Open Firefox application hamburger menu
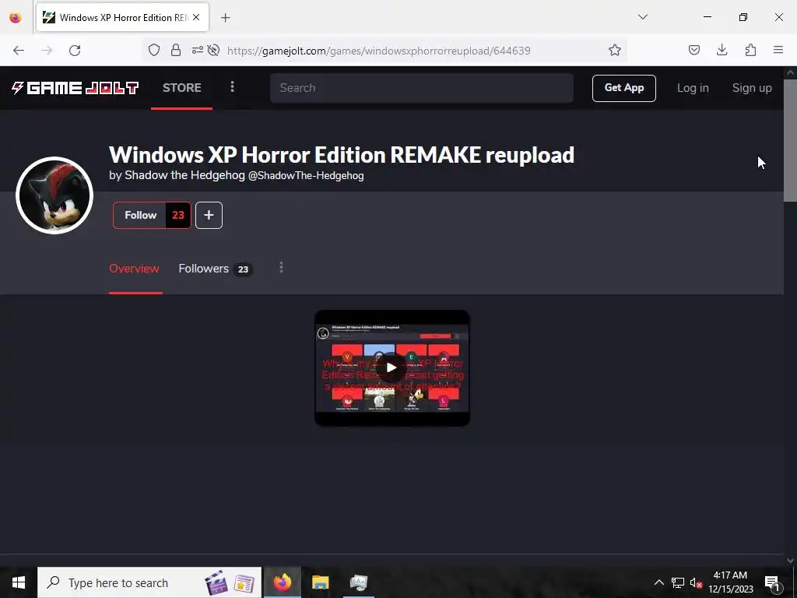The height and width of the screenshot is (598, 797). [x=778, y=50]
